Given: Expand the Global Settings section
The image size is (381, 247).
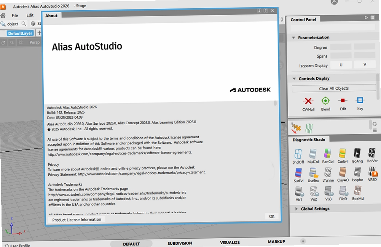Looking at the screenshot, I should [x=296, y=209].
